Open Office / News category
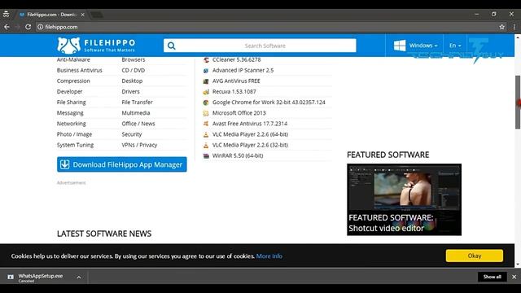 [138, 124]
